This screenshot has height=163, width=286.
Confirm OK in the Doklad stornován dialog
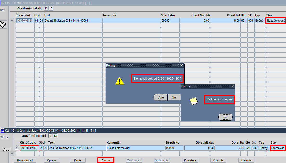click(x=225, y=117)
